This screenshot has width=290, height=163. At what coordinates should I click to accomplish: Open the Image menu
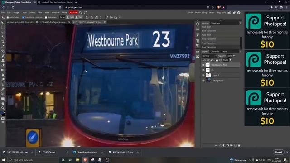(16, 13)
